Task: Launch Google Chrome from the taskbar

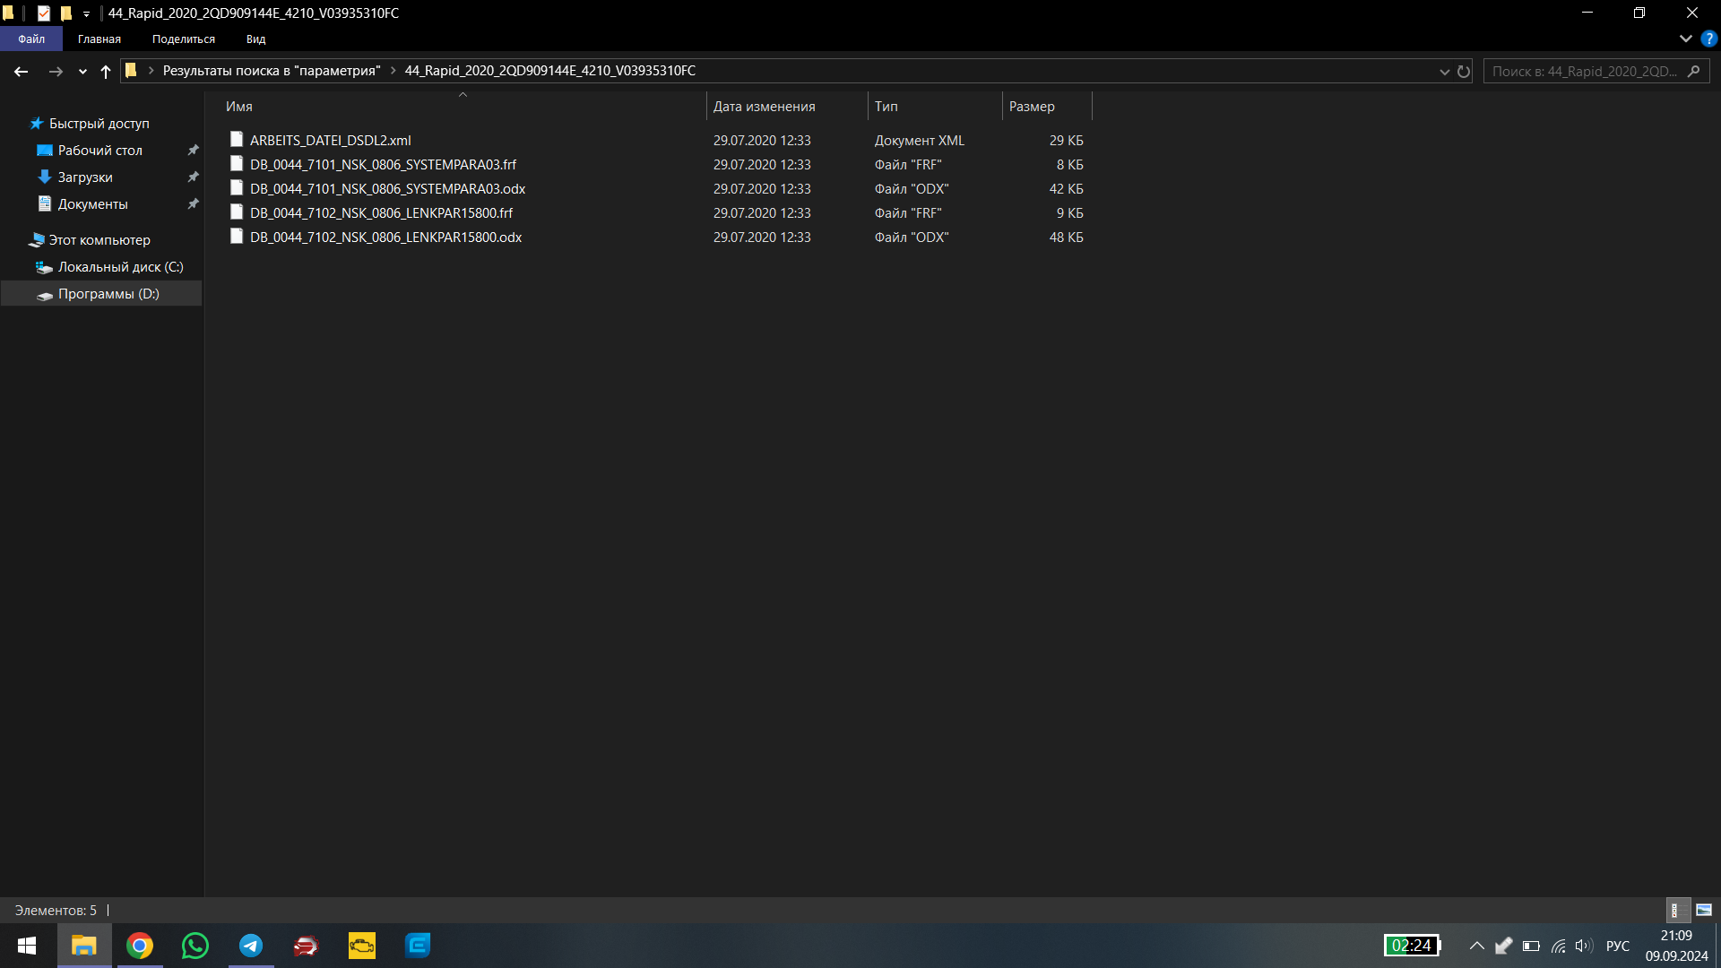Action: [139, 946]
